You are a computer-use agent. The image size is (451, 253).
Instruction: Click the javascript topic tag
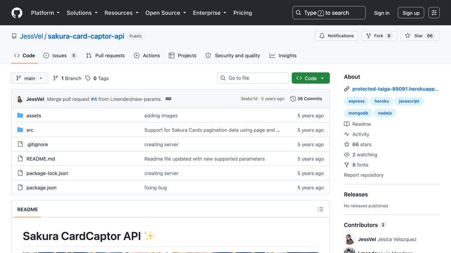click(x=409, y=101)
